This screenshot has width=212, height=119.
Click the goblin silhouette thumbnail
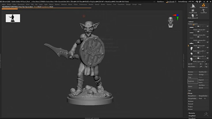pos(13,18)
